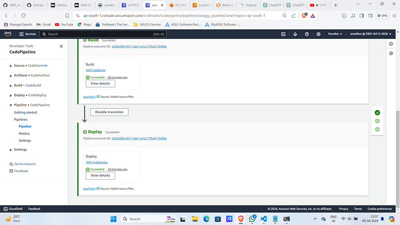This screenshot has width=400, height=225.
Task: Open AWS notifications bell
Action: (x=295, y=34)
